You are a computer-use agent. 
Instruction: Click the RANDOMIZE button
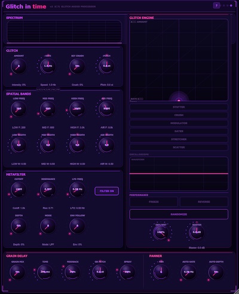click(179, 214)
